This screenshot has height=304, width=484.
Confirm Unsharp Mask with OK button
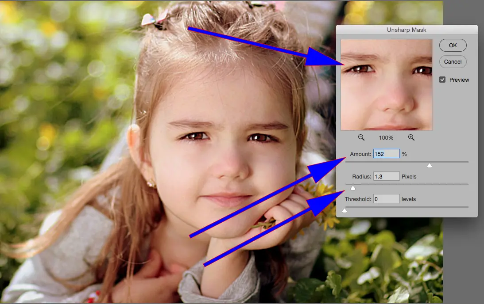point(453,45)
